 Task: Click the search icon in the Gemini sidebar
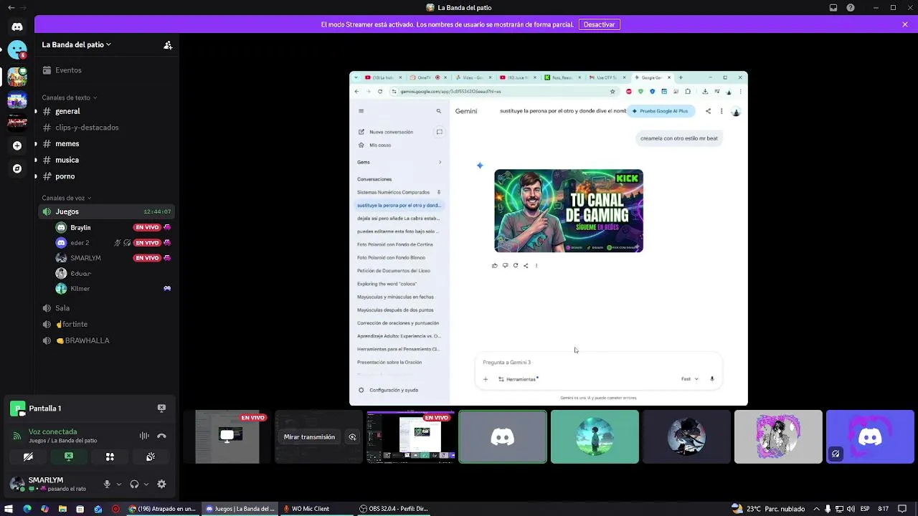pyautogui.click(x=439, y=111)
